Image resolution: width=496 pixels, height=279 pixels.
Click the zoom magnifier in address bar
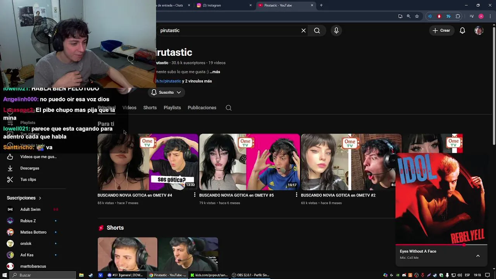click(408, 16)
